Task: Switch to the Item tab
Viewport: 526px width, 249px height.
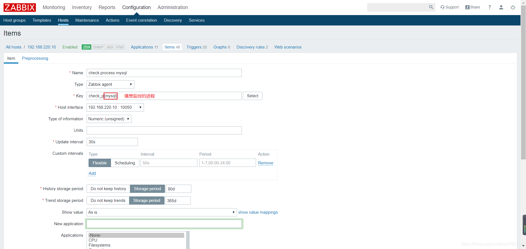Action: pyautogui.click(x=11, y=58)
